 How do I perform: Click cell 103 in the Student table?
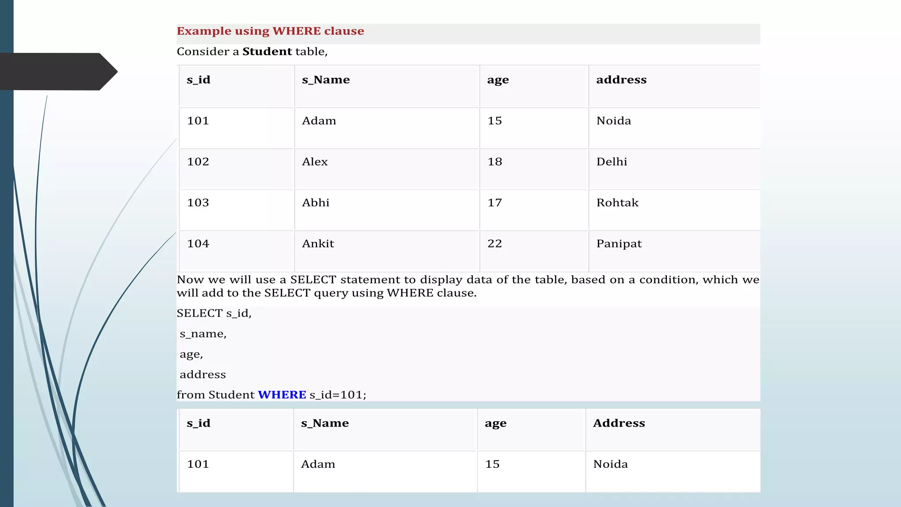click(x=198, y=202)
